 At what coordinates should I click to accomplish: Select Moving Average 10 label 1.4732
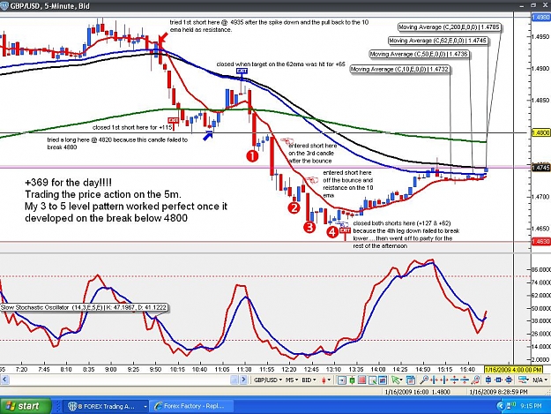(x=400, y=69)
